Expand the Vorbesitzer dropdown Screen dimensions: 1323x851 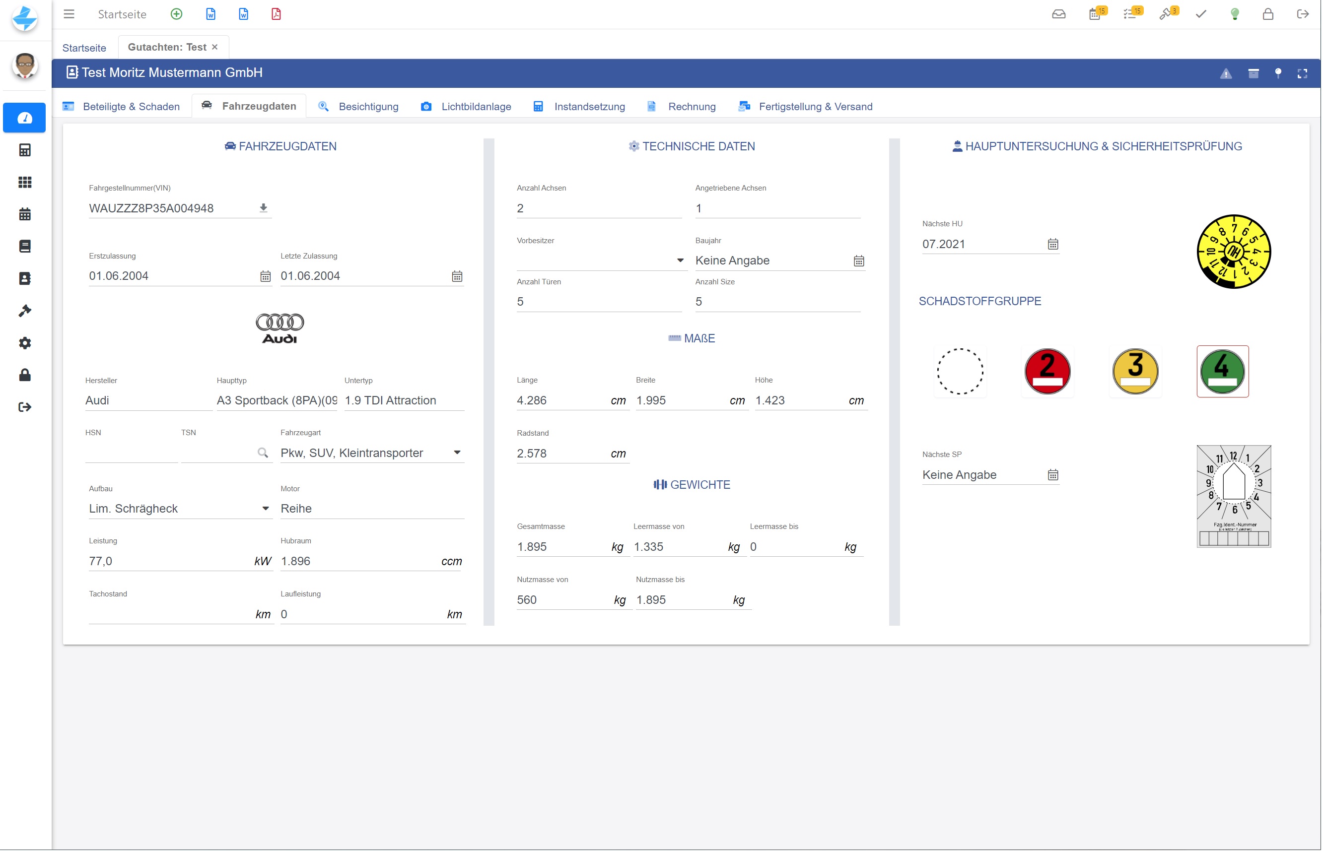click(x=680, y=261)
